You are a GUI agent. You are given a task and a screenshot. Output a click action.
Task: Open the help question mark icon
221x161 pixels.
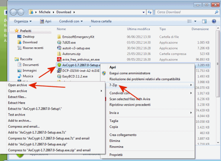pyautogui.click(x=214, y=21)
